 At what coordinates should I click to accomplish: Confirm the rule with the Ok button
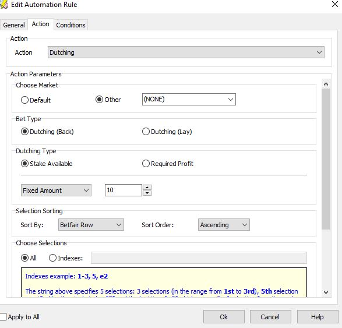(x=224, y=317)
